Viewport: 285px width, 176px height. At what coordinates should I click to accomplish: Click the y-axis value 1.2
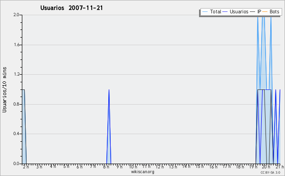pyautogui.click(x=16, y=74)
